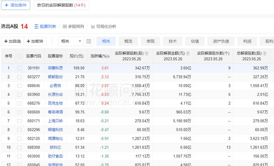Click the 加自选 button

click(13, 41)
